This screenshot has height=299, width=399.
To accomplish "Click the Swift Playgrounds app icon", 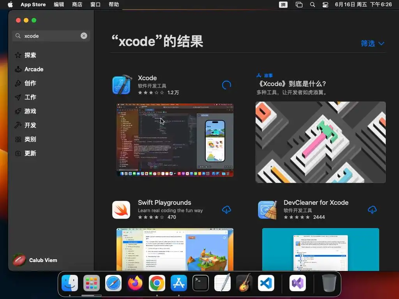I will 121,210.
